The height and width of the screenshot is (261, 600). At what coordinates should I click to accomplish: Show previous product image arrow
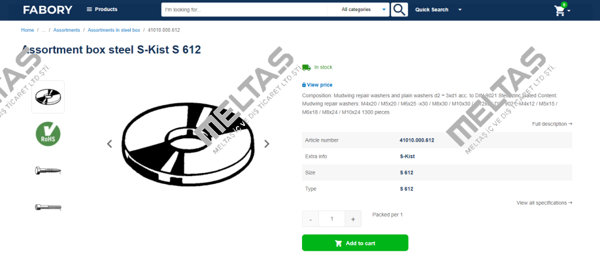109,144
